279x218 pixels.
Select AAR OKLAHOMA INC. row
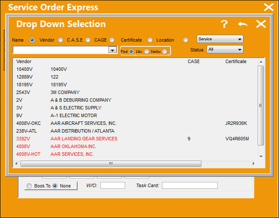[x=135, y=146]
